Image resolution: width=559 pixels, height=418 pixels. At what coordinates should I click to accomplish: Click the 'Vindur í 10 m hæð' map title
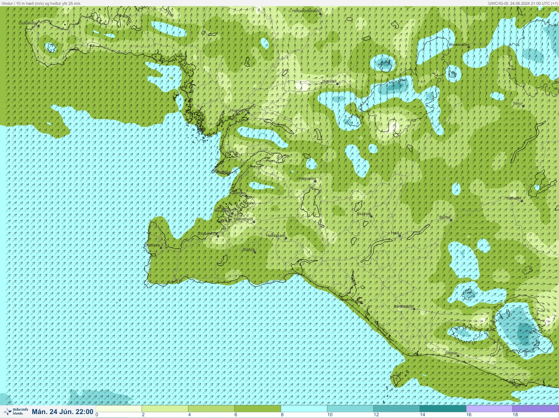[41, 3]
